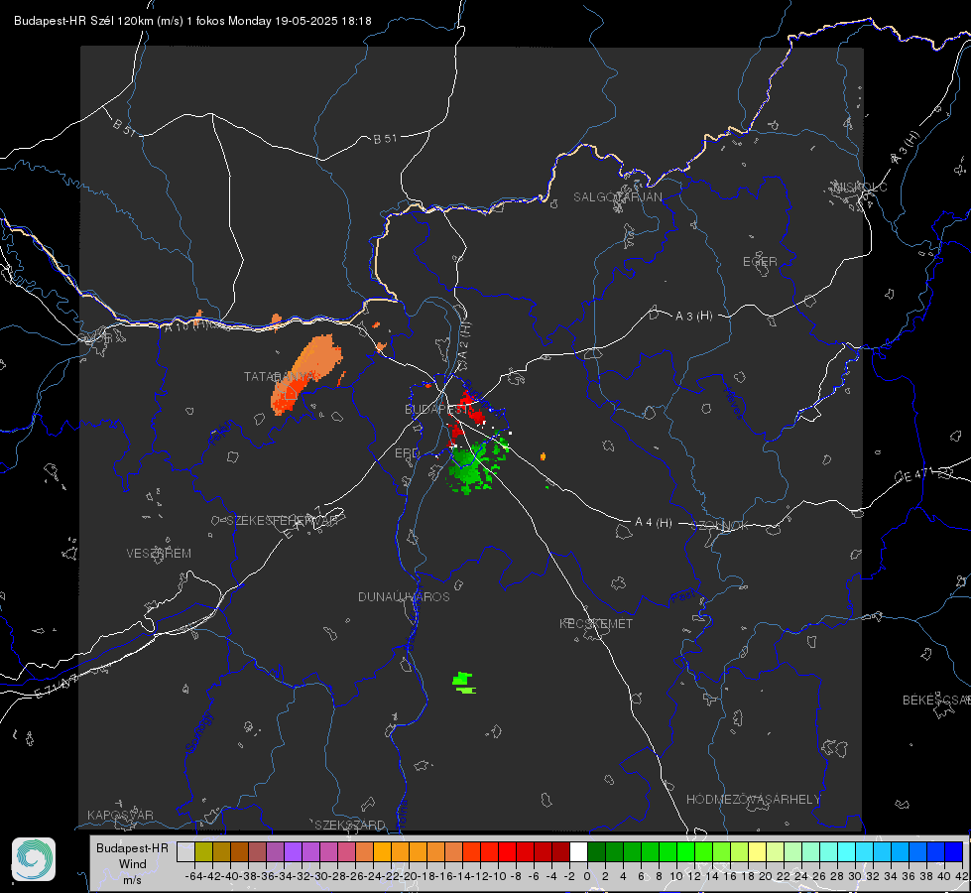Click the '0' value on the legend scale

(x=587, y=876)
